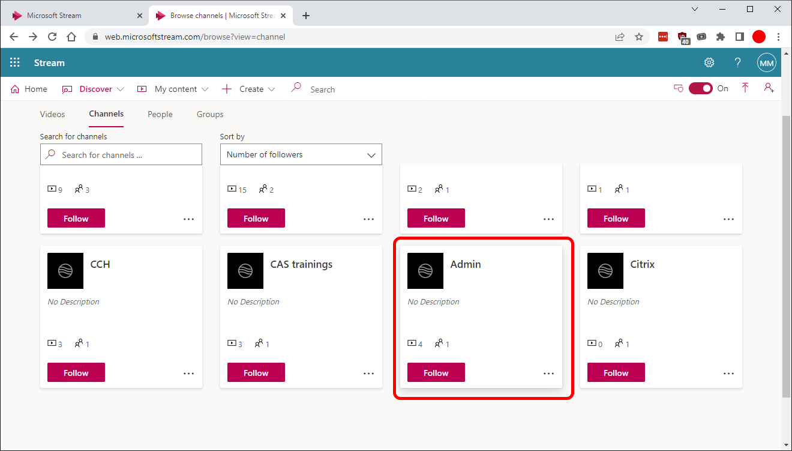Image resolution: width=792 pixels, height=451 pixels.
Task: Switch to the Groups tab
Action: [x=210, y=114]
